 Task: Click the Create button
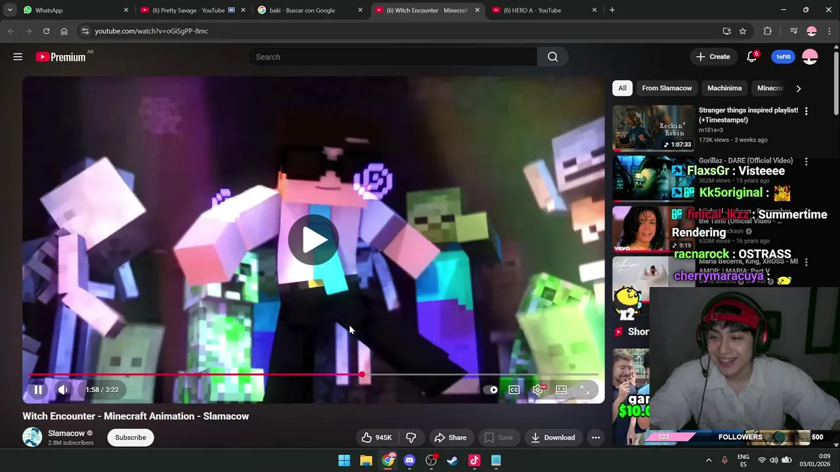pyautogui.click(x=713, y=57)
